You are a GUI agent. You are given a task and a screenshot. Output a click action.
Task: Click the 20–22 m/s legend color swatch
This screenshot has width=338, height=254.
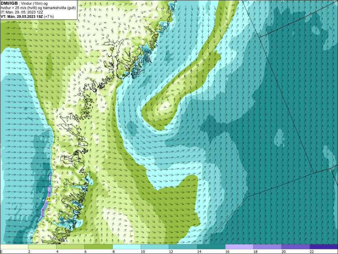tap(295, 247)
